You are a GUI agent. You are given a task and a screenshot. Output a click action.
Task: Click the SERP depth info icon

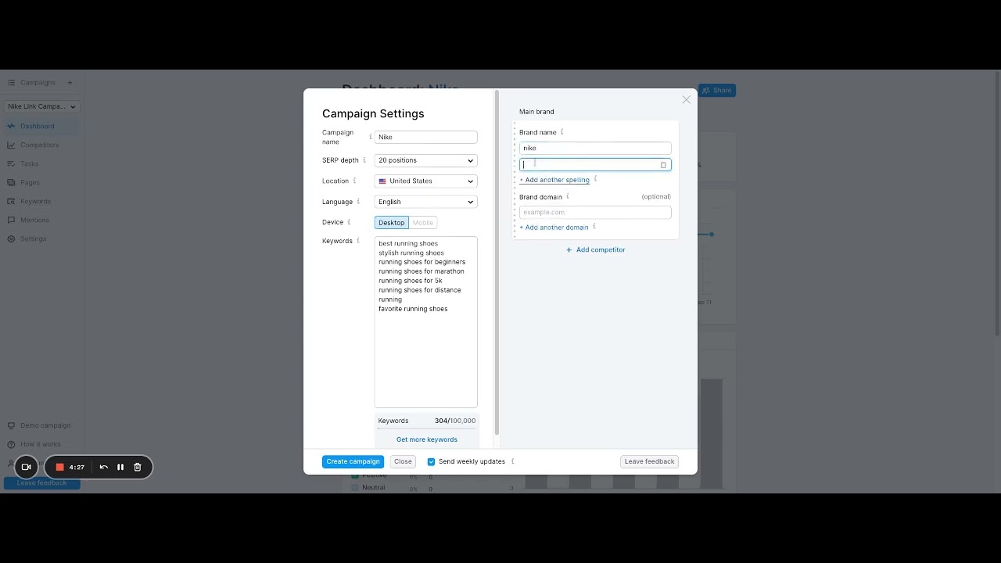click(364, 160)
